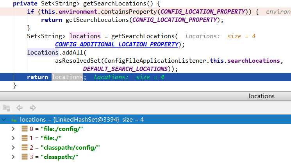Select the row 0 = "file:./config/"

click(145, 129)
